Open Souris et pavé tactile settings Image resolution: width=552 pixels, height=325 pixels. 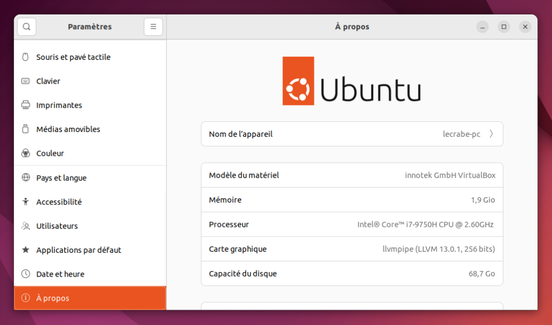[x=90, y=57]
